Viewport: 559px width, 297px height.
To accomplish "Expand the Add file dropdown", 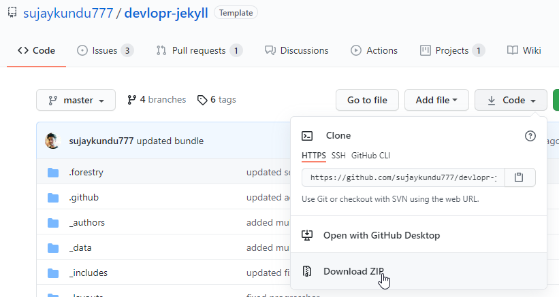I will [436, 100].
